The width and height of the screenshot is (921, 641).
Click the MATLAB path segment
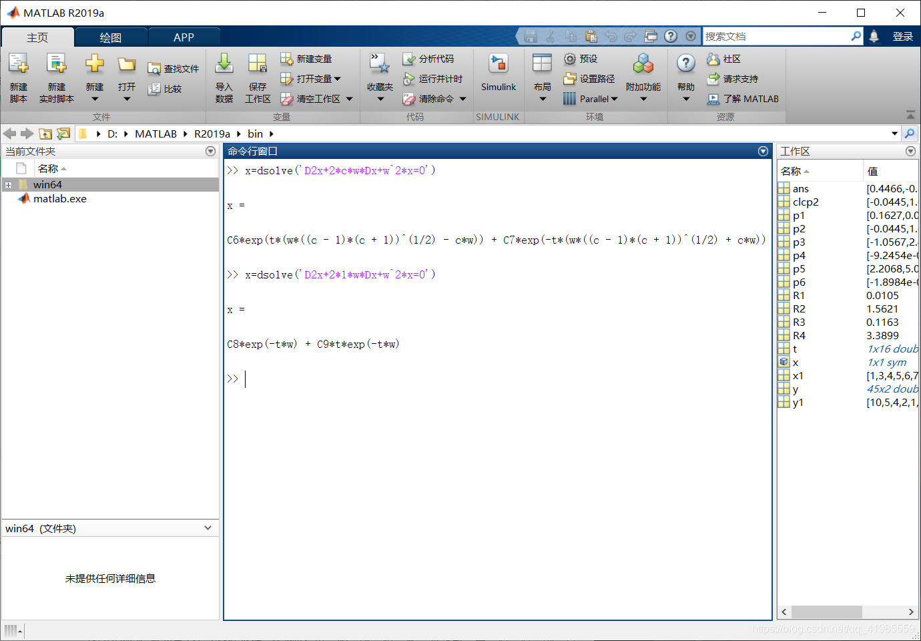(x=156, y=134)
